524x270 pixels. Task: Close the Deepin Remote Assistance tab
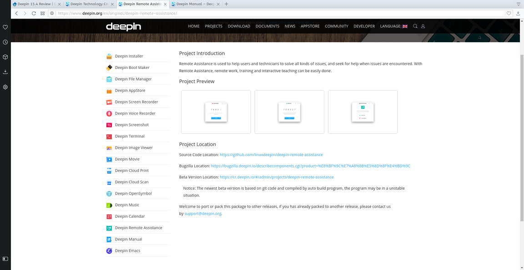point(166,4)
